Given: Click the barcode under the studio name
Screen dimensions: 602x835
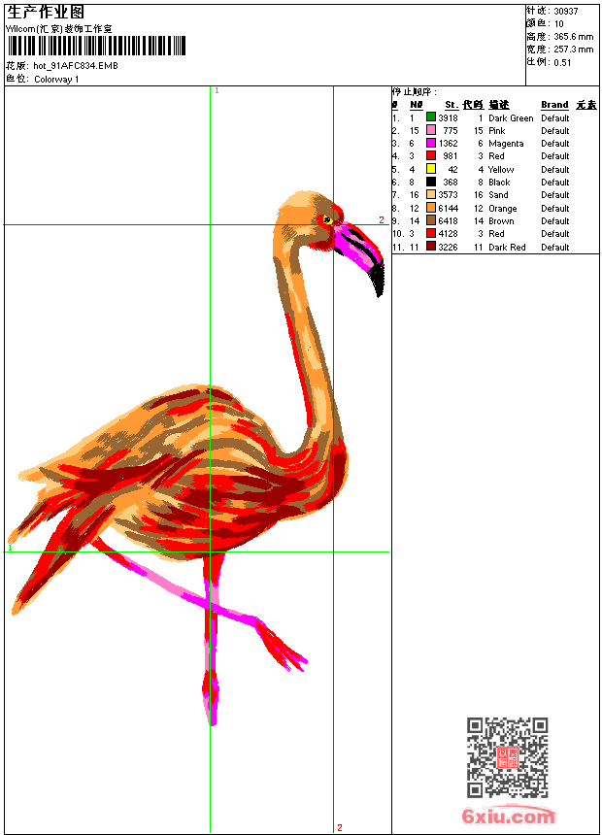Looking at the screenshot, I should tap(96, 46).
